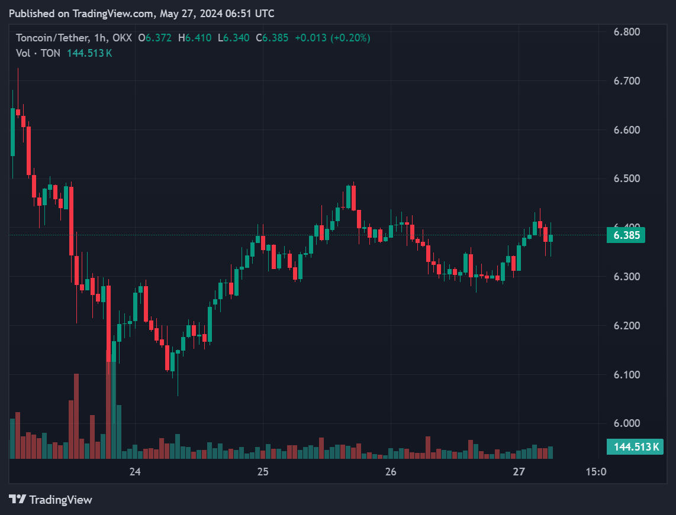This screenshot has width=676, height=515.
Task: Select the Toncoin/Tether, 1h, OKX chart title
Action: (75, 38)
